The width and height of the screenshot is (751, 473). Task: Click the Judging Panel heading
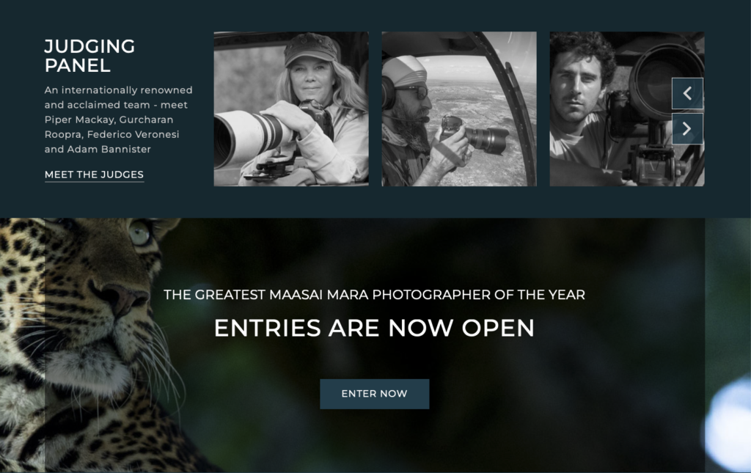click(x=89, y=56)
